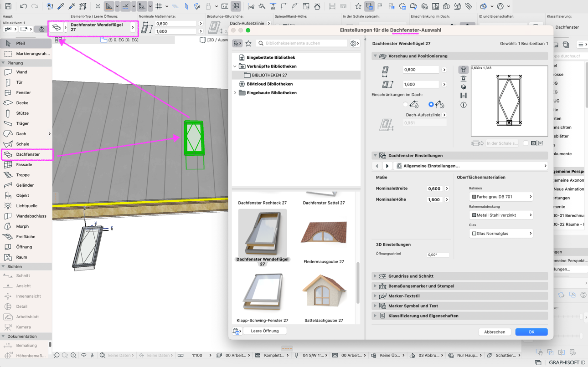Collapse Verknüpfte Bibliotheken tree node
The height and width of the screenshot is (367, 588).
click(x=235, y=66)
